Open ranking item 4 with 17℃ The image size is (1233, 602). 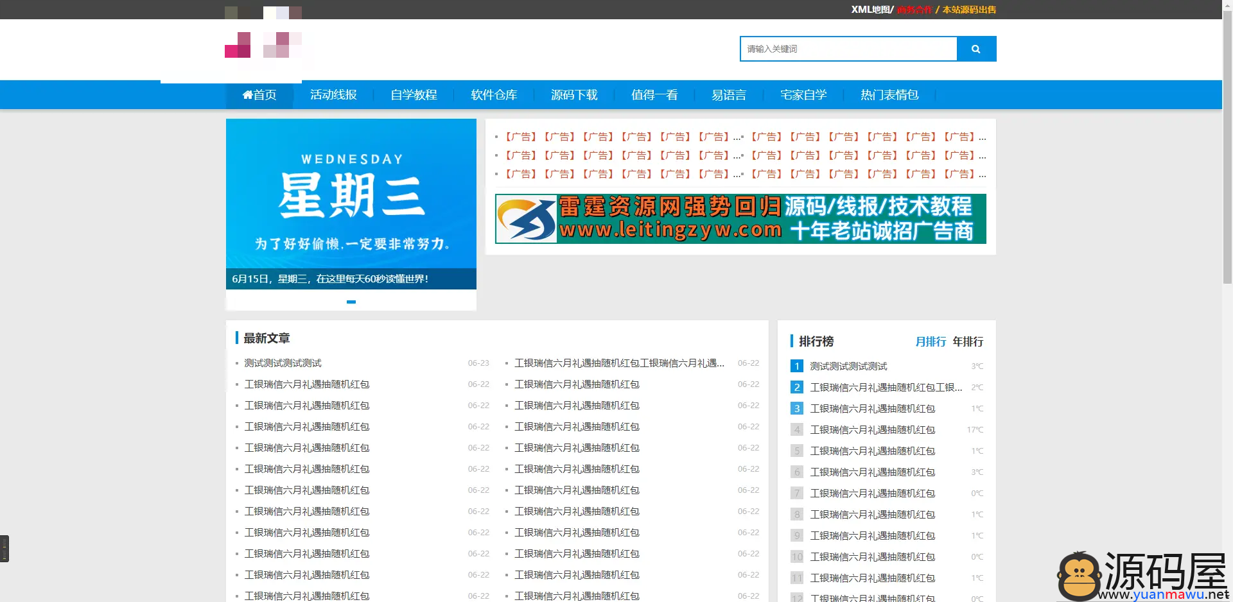click(x=872, y=429)
